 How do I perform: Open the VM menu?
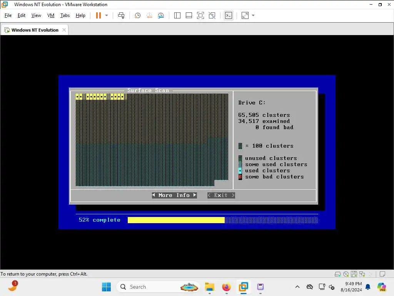(51, 15)
